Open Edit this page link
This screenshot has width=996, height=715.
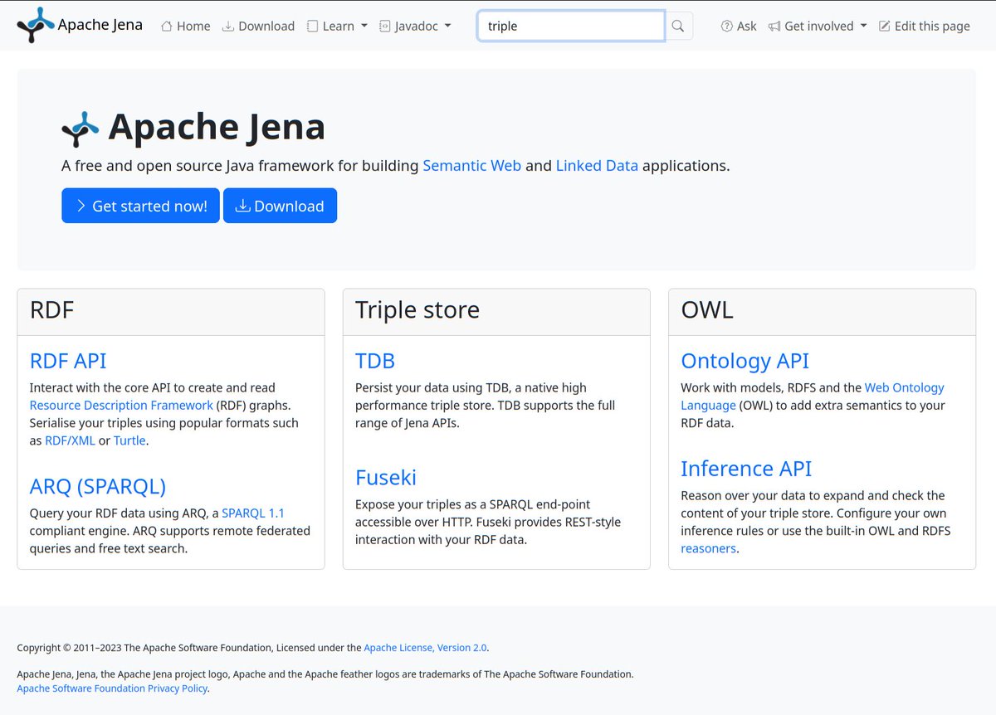pos(925,26)
